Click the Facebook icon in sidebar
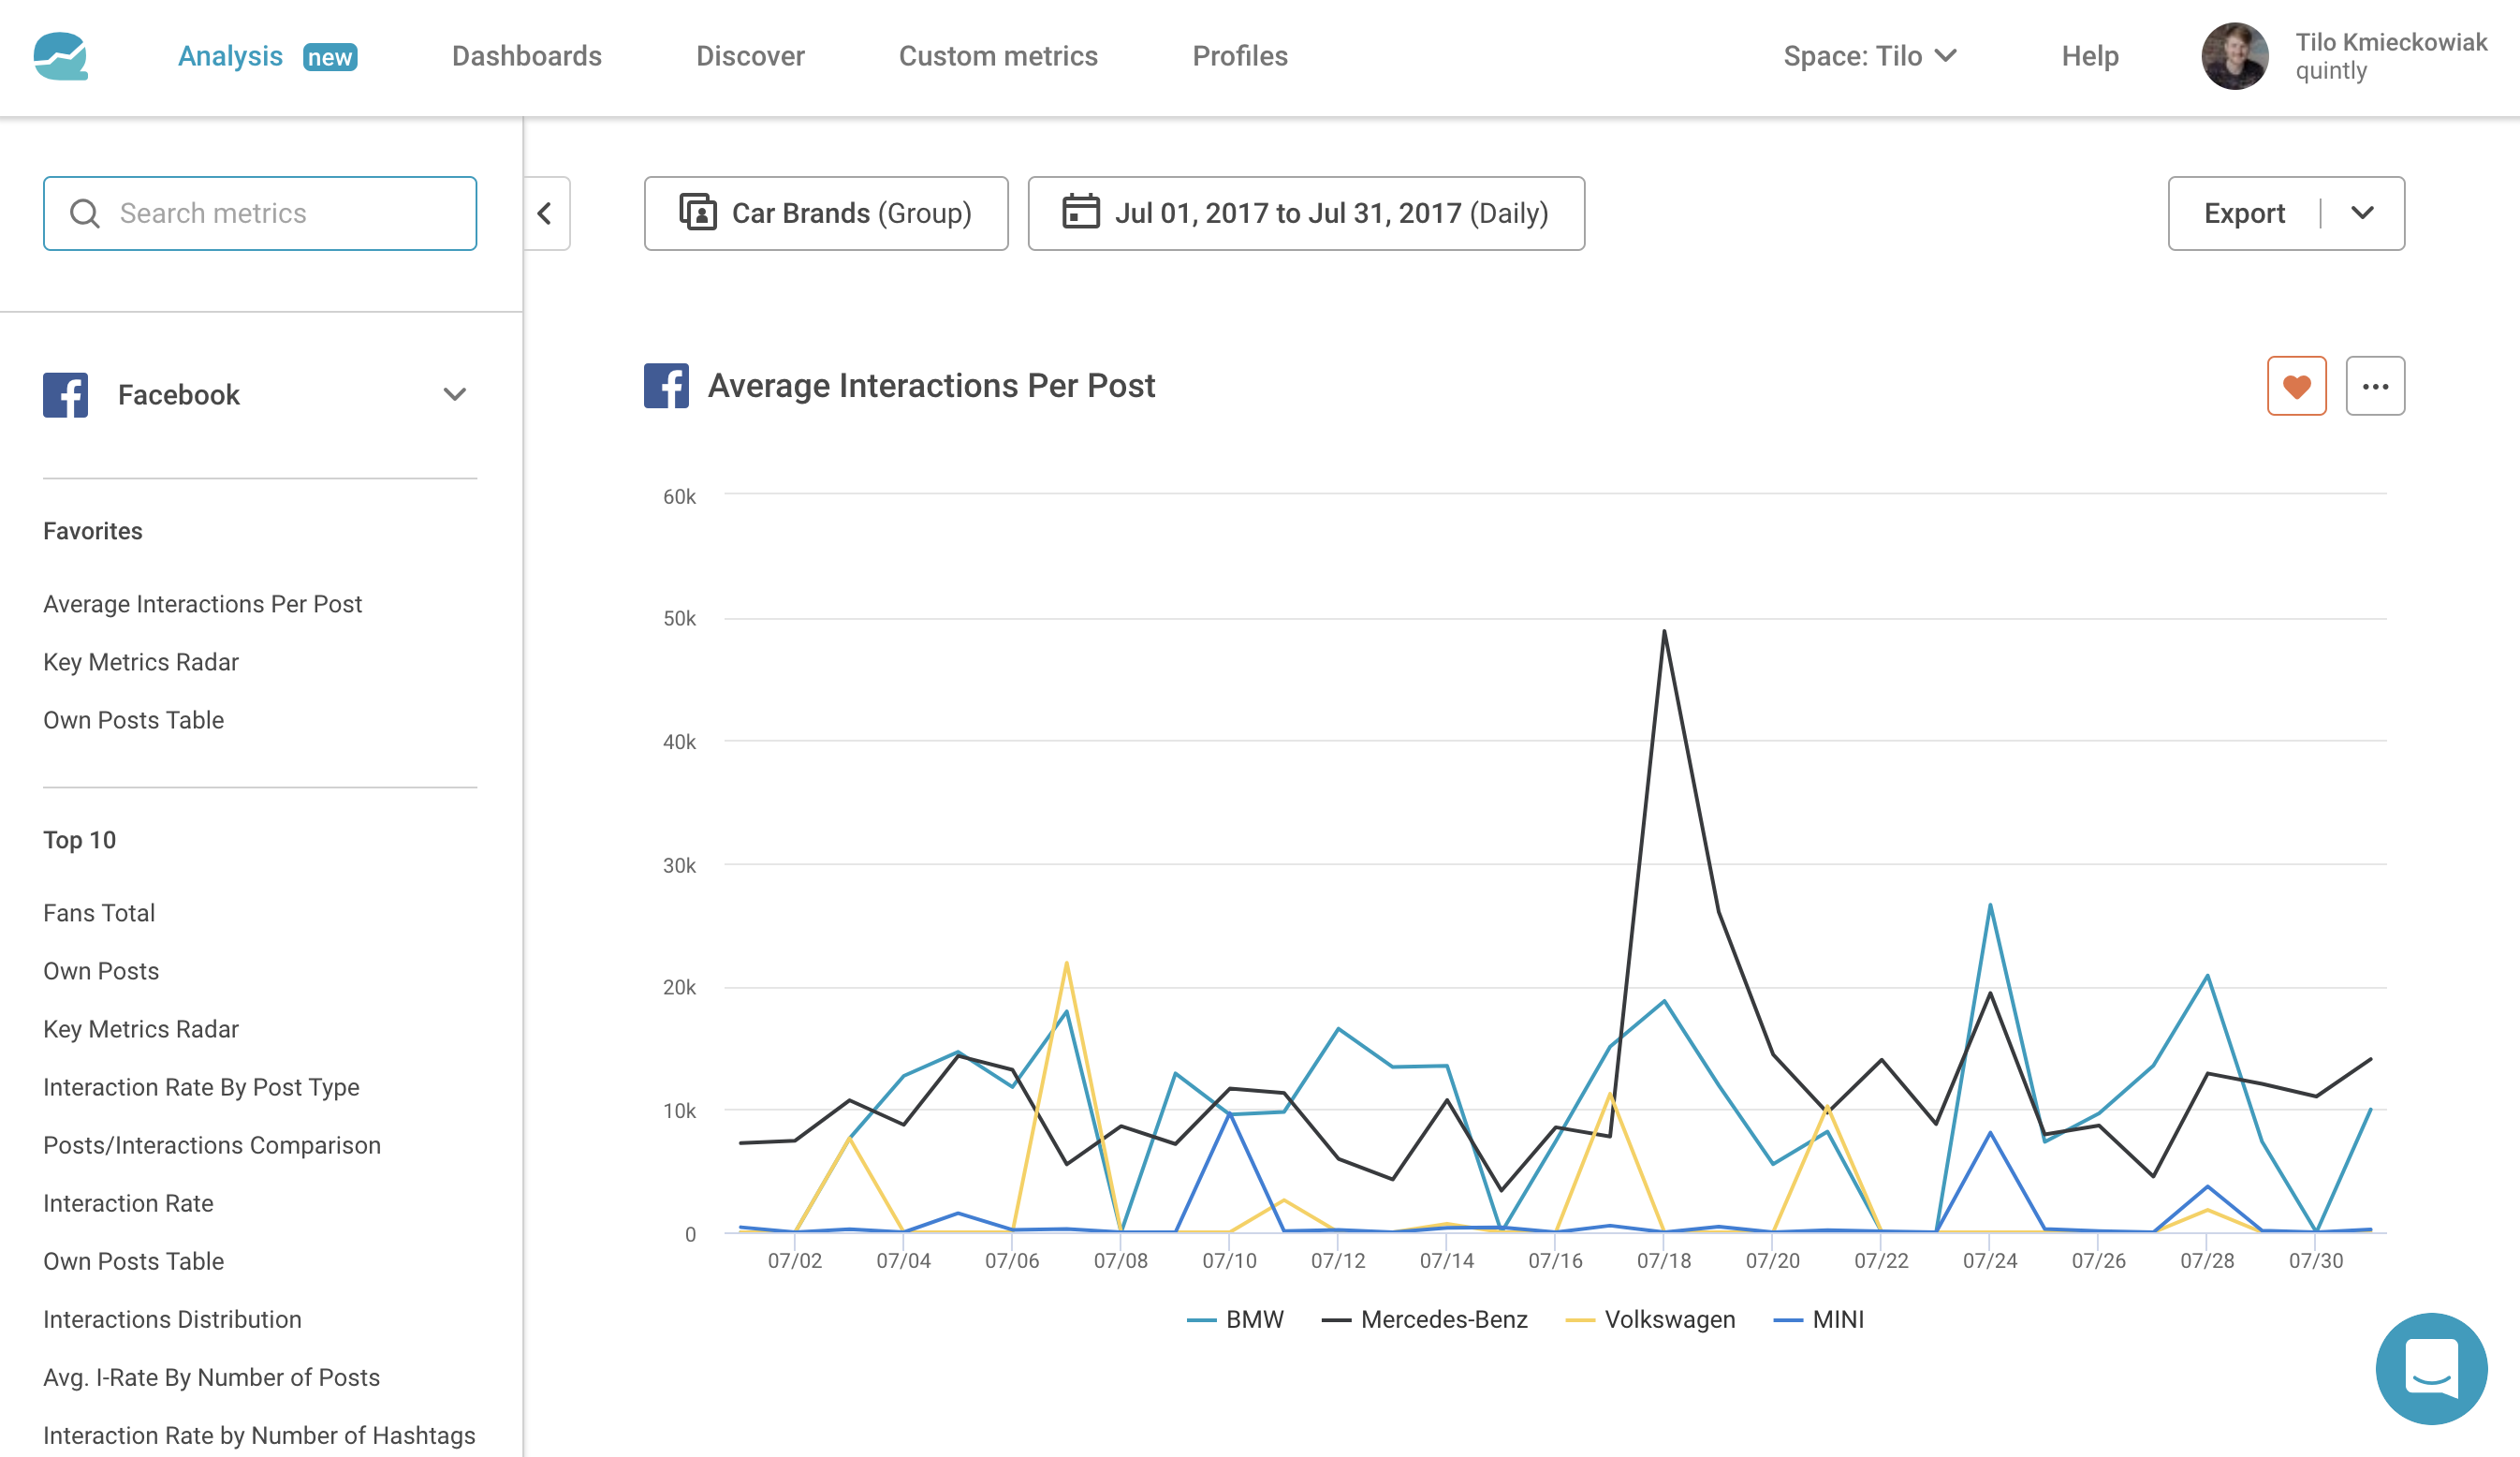2520x1457 pixels. tap(66, 395)
